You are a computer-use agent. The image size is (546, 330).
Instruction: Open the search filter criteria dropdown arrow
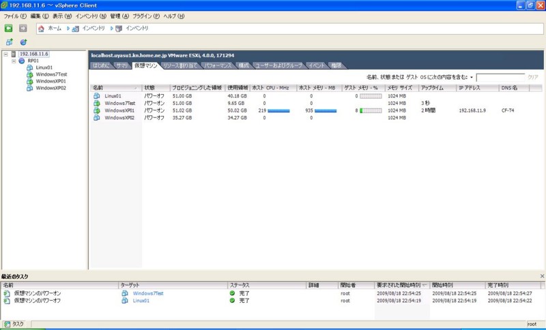[x=472, y=77]
